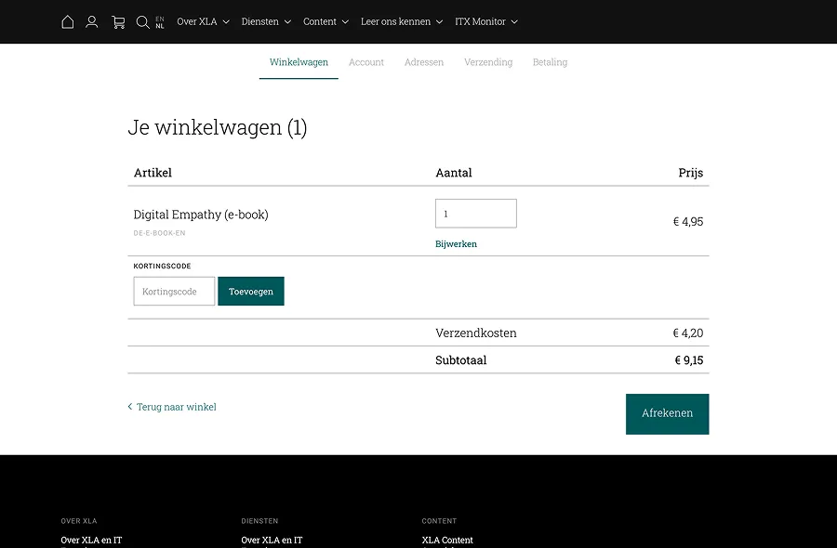837x548 pixels.
Task: Click Terug naar winkel link
Action: pyautogui.click(x=172, y=407)
